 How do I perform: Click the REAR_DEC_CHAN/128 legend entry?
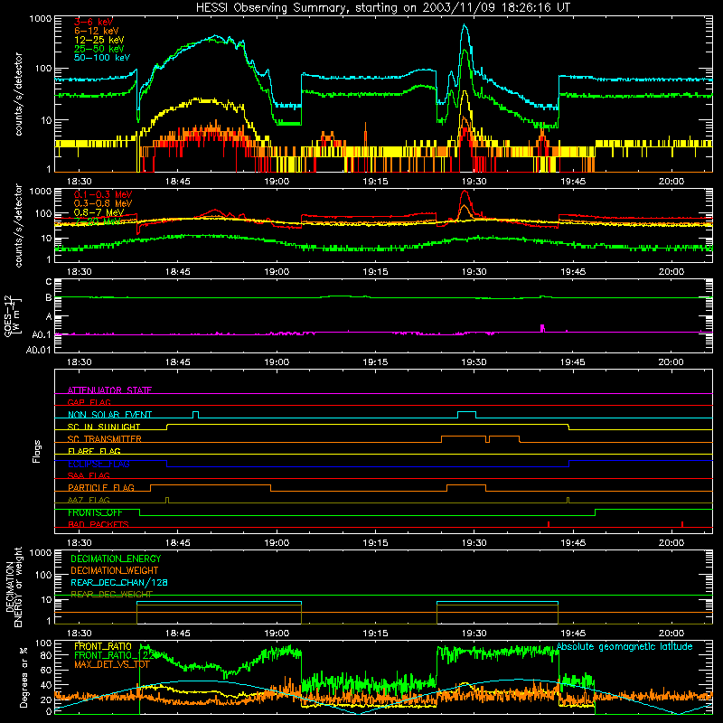119,582
